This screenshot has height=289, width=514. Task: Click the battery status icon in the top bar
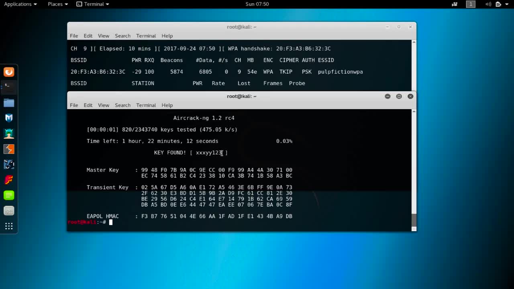(x=498, y=4)
